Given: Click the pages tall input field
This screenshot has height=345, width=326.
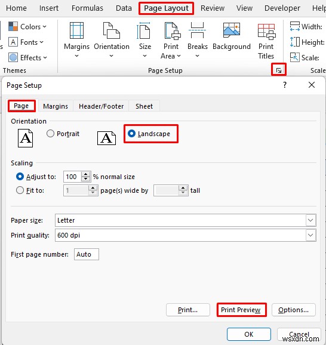Looking at the screenshot, I should 166,190.
